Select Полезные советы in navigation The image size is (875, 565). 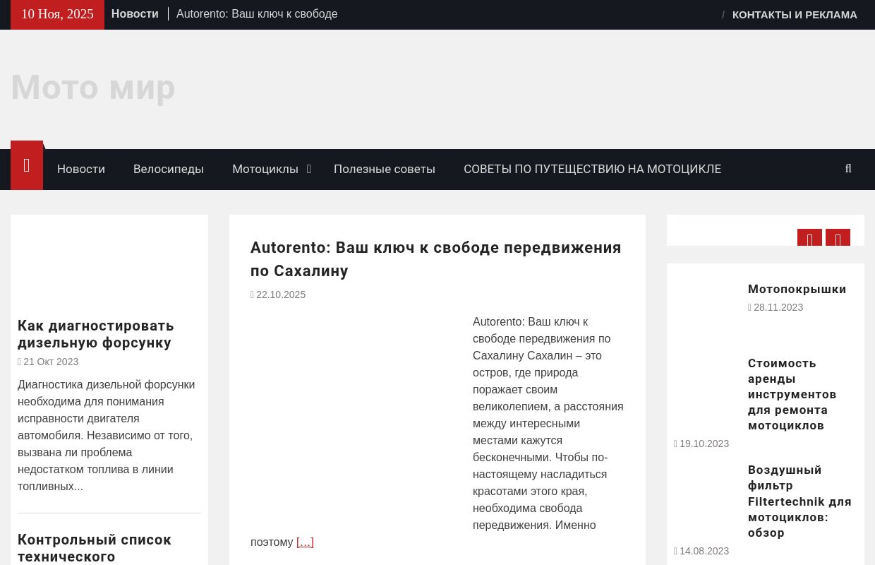pyautogui.click(x=384, y=169)
